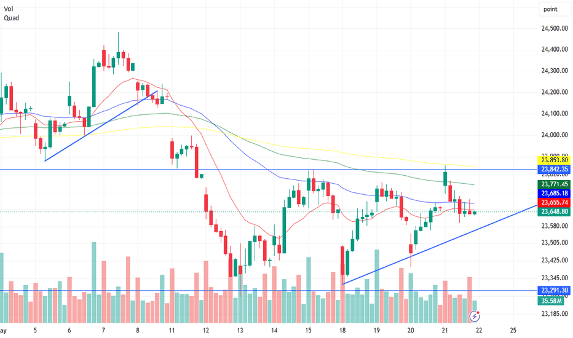The image size is (573, 338).
Task: Click the current price label 23,648.80
Action: tap(554, 211)
